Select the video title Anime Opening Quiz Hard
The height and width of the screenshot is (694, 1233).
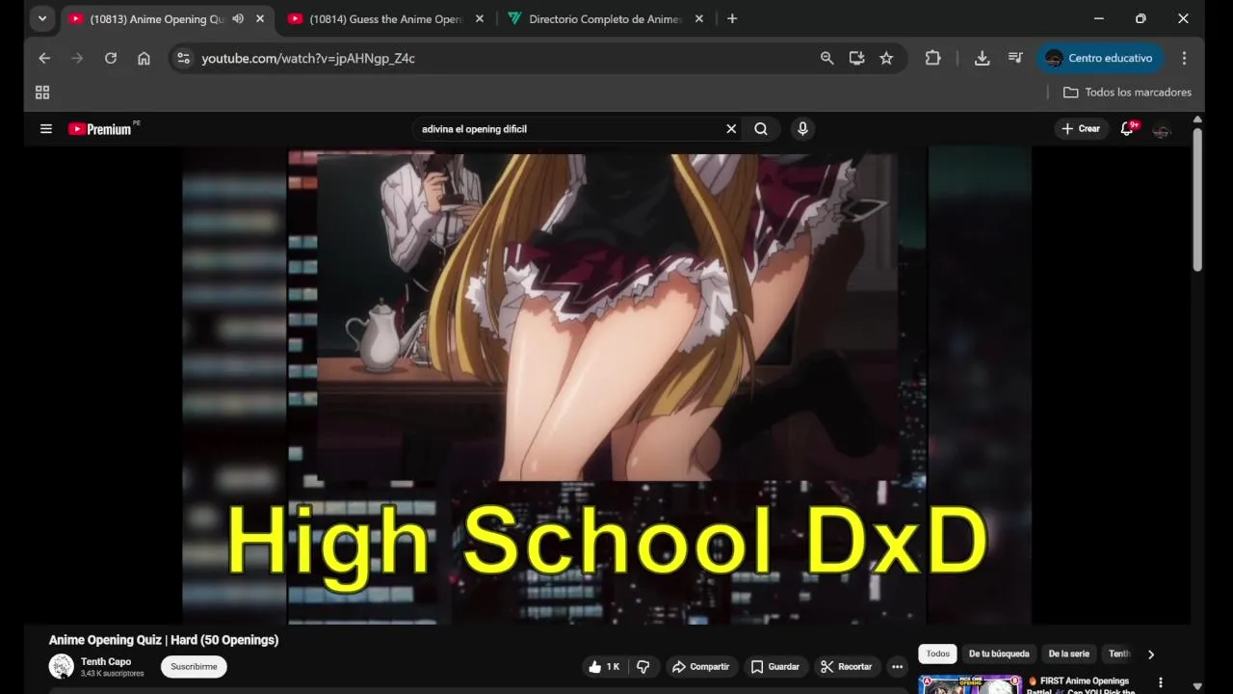pyautogui.click(x=164, y=640)
